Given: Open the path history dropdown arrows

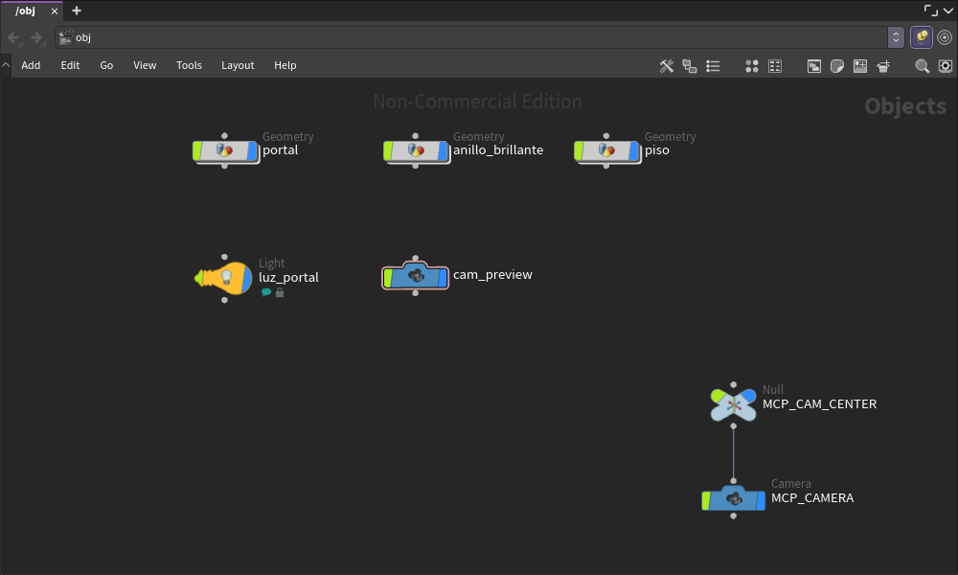Looking at the screenshot, I should (896, 37).
